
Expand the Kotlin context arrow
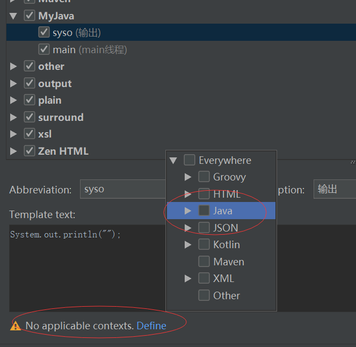tap(188, 244)
